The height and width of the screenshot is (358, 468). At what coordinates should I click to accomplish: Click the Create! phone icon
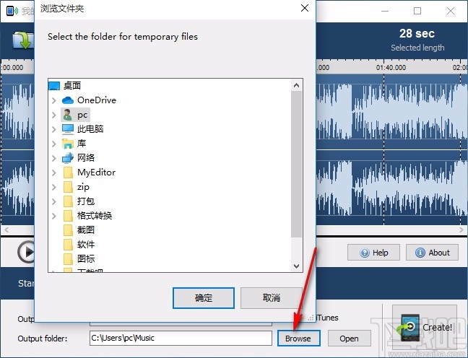coord(408,328)
